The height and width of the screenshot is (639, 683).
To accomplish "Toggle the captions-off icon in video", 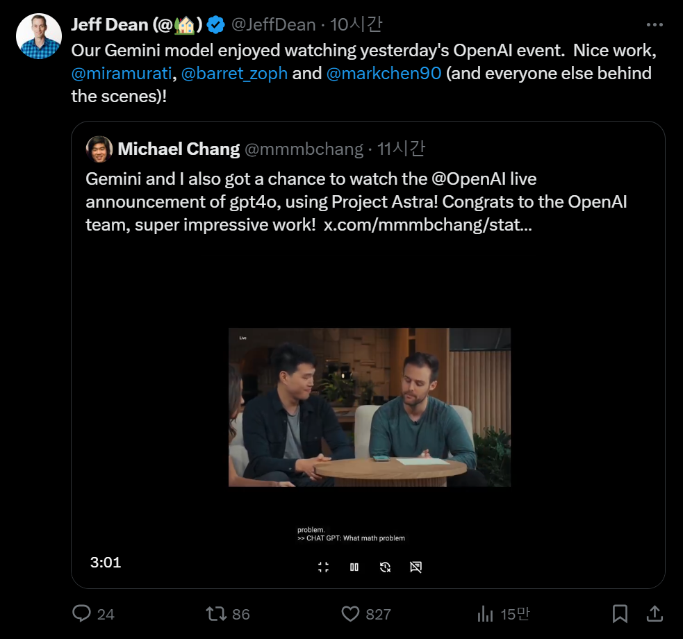I will tap(415, 567).
